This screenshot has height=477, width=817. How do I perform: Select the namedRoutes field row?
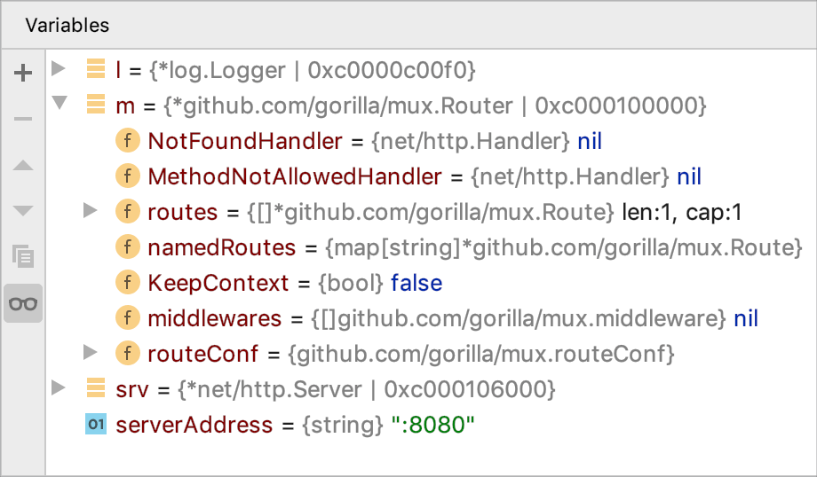pos(221,247)
